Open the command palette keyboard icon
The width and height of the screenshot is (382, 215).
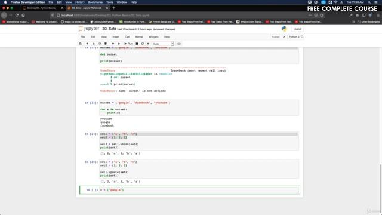tap(179, 44)
